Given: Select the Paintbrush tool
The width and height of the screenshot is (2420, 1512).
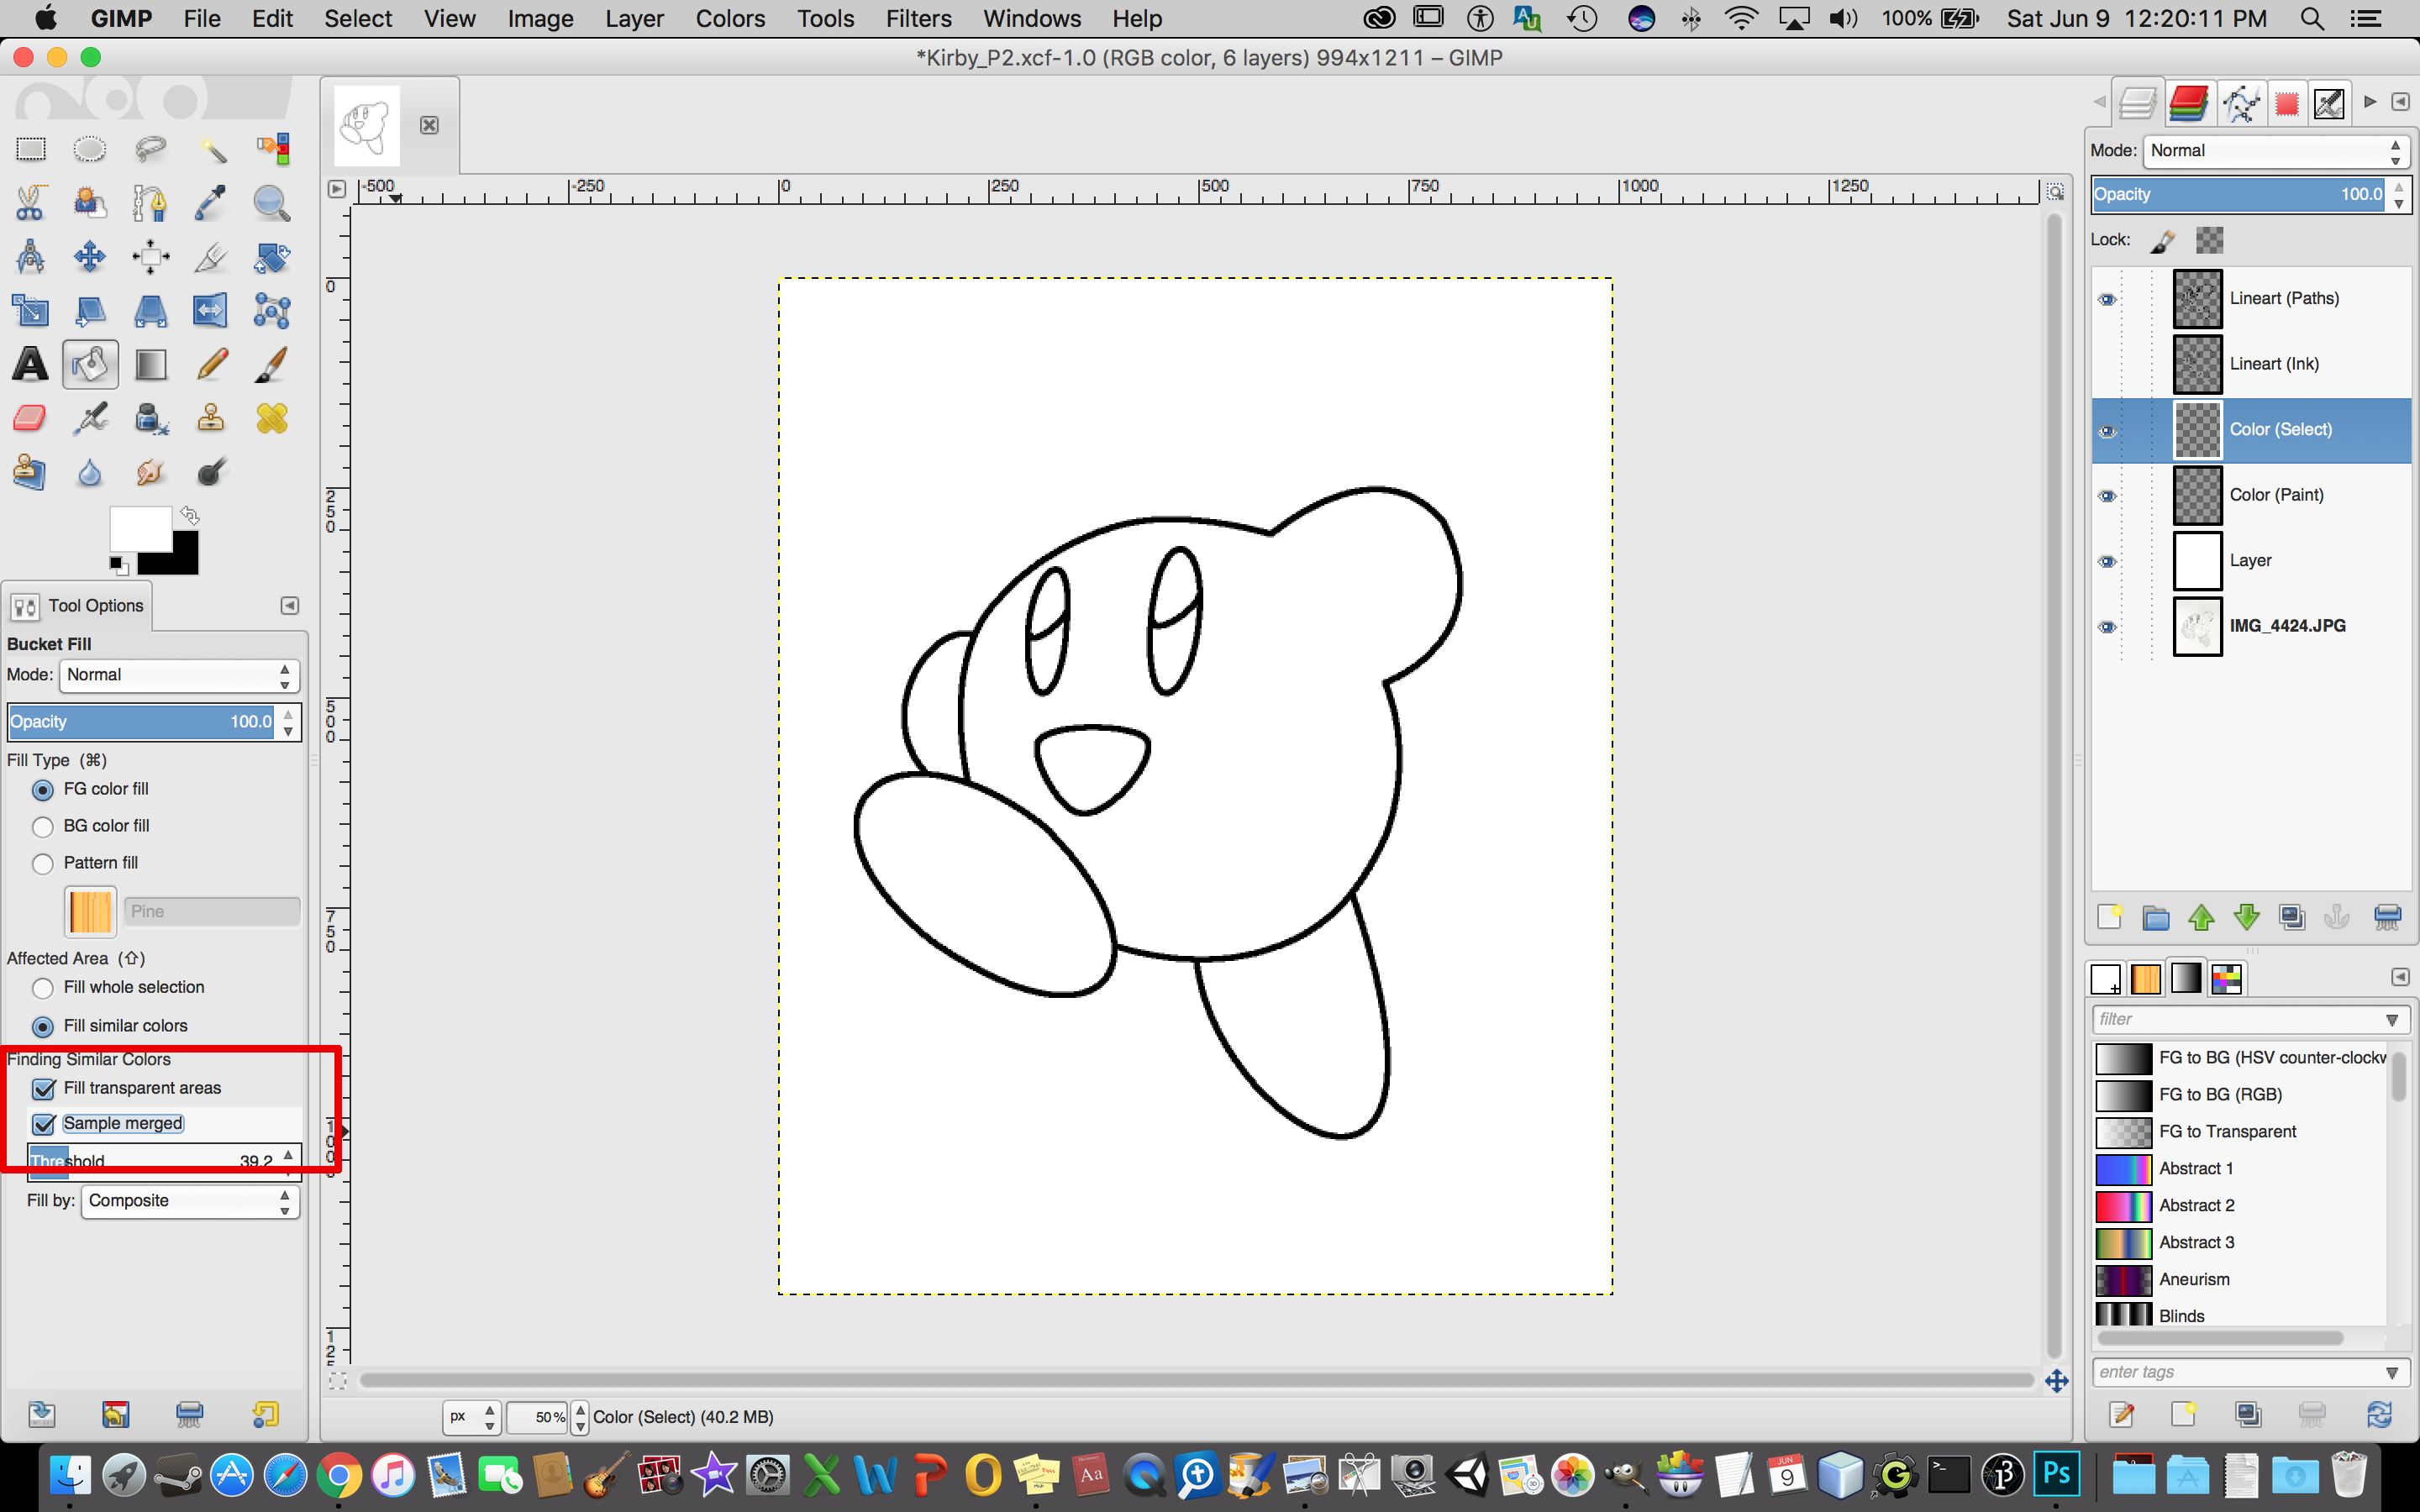Looking at the screenshot, I should [x=272, y=364].
